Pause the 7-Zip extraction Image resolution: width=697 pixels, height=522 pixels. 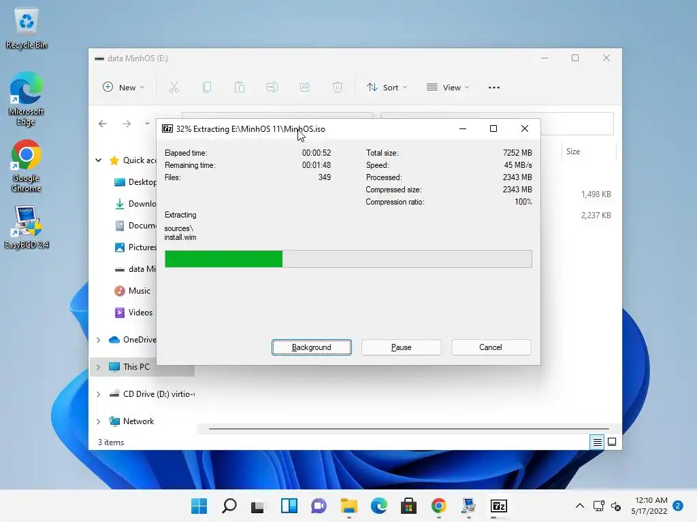(x=401, y=347)
